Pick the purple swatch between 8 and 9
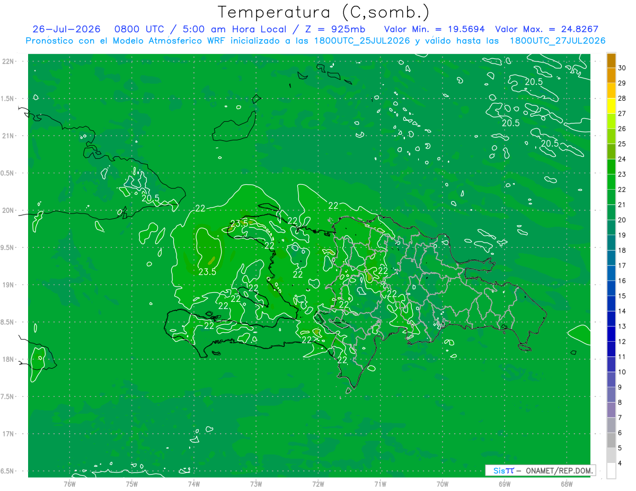This screenshot has height=491, width=636. [611, 395]
